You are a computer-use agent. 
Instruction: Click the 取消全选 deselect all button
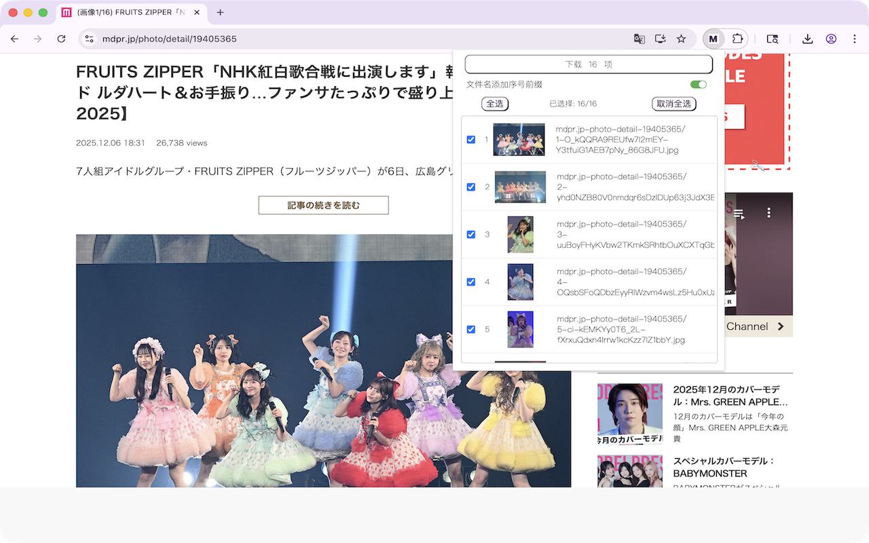(x=673, y=104)
